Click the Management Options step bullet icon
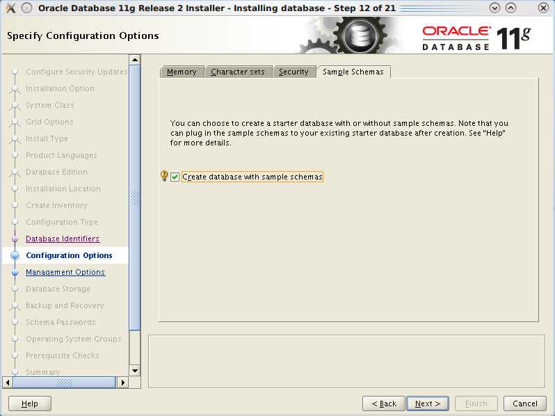 coord(15,273)
